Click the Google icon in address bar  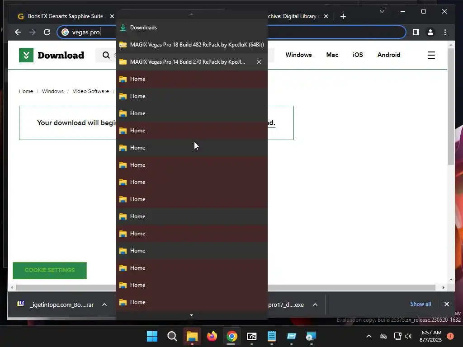[65, 32]
